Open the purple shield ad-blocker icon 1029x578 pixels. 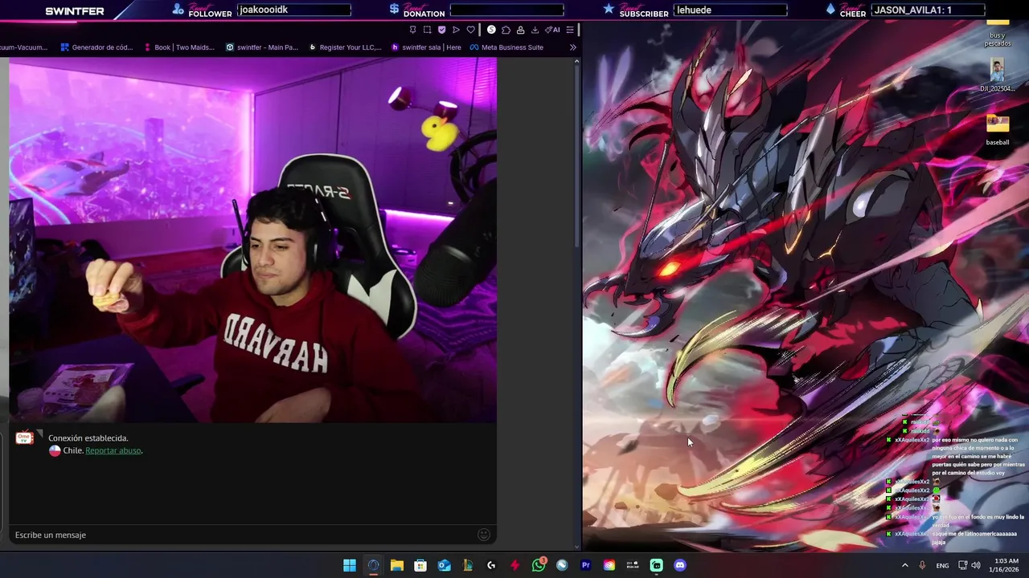click(441, 30)
